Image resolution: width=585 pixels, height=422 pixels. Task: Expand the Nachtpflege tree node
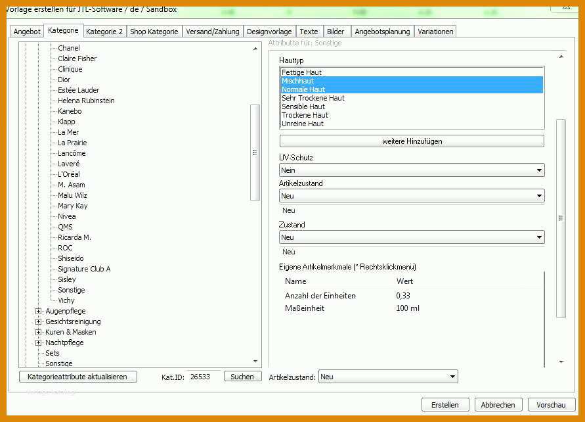(38, 342)
